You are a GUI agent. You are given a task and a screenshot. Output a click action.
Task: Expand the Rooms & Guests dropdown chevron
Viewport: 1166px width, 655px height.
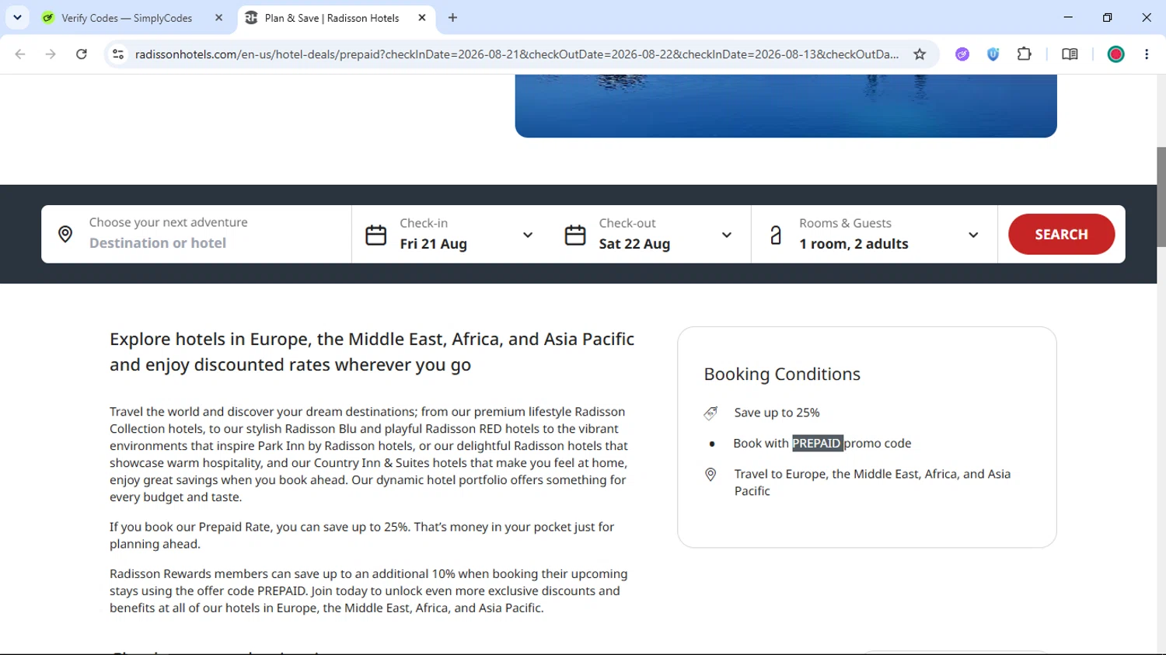pos(973,235)
